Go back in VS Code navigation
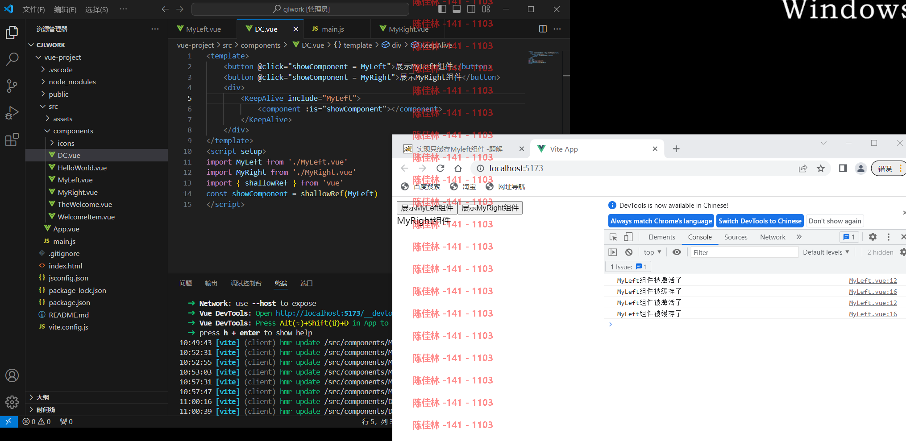906x441 pixels. (165, 9)
